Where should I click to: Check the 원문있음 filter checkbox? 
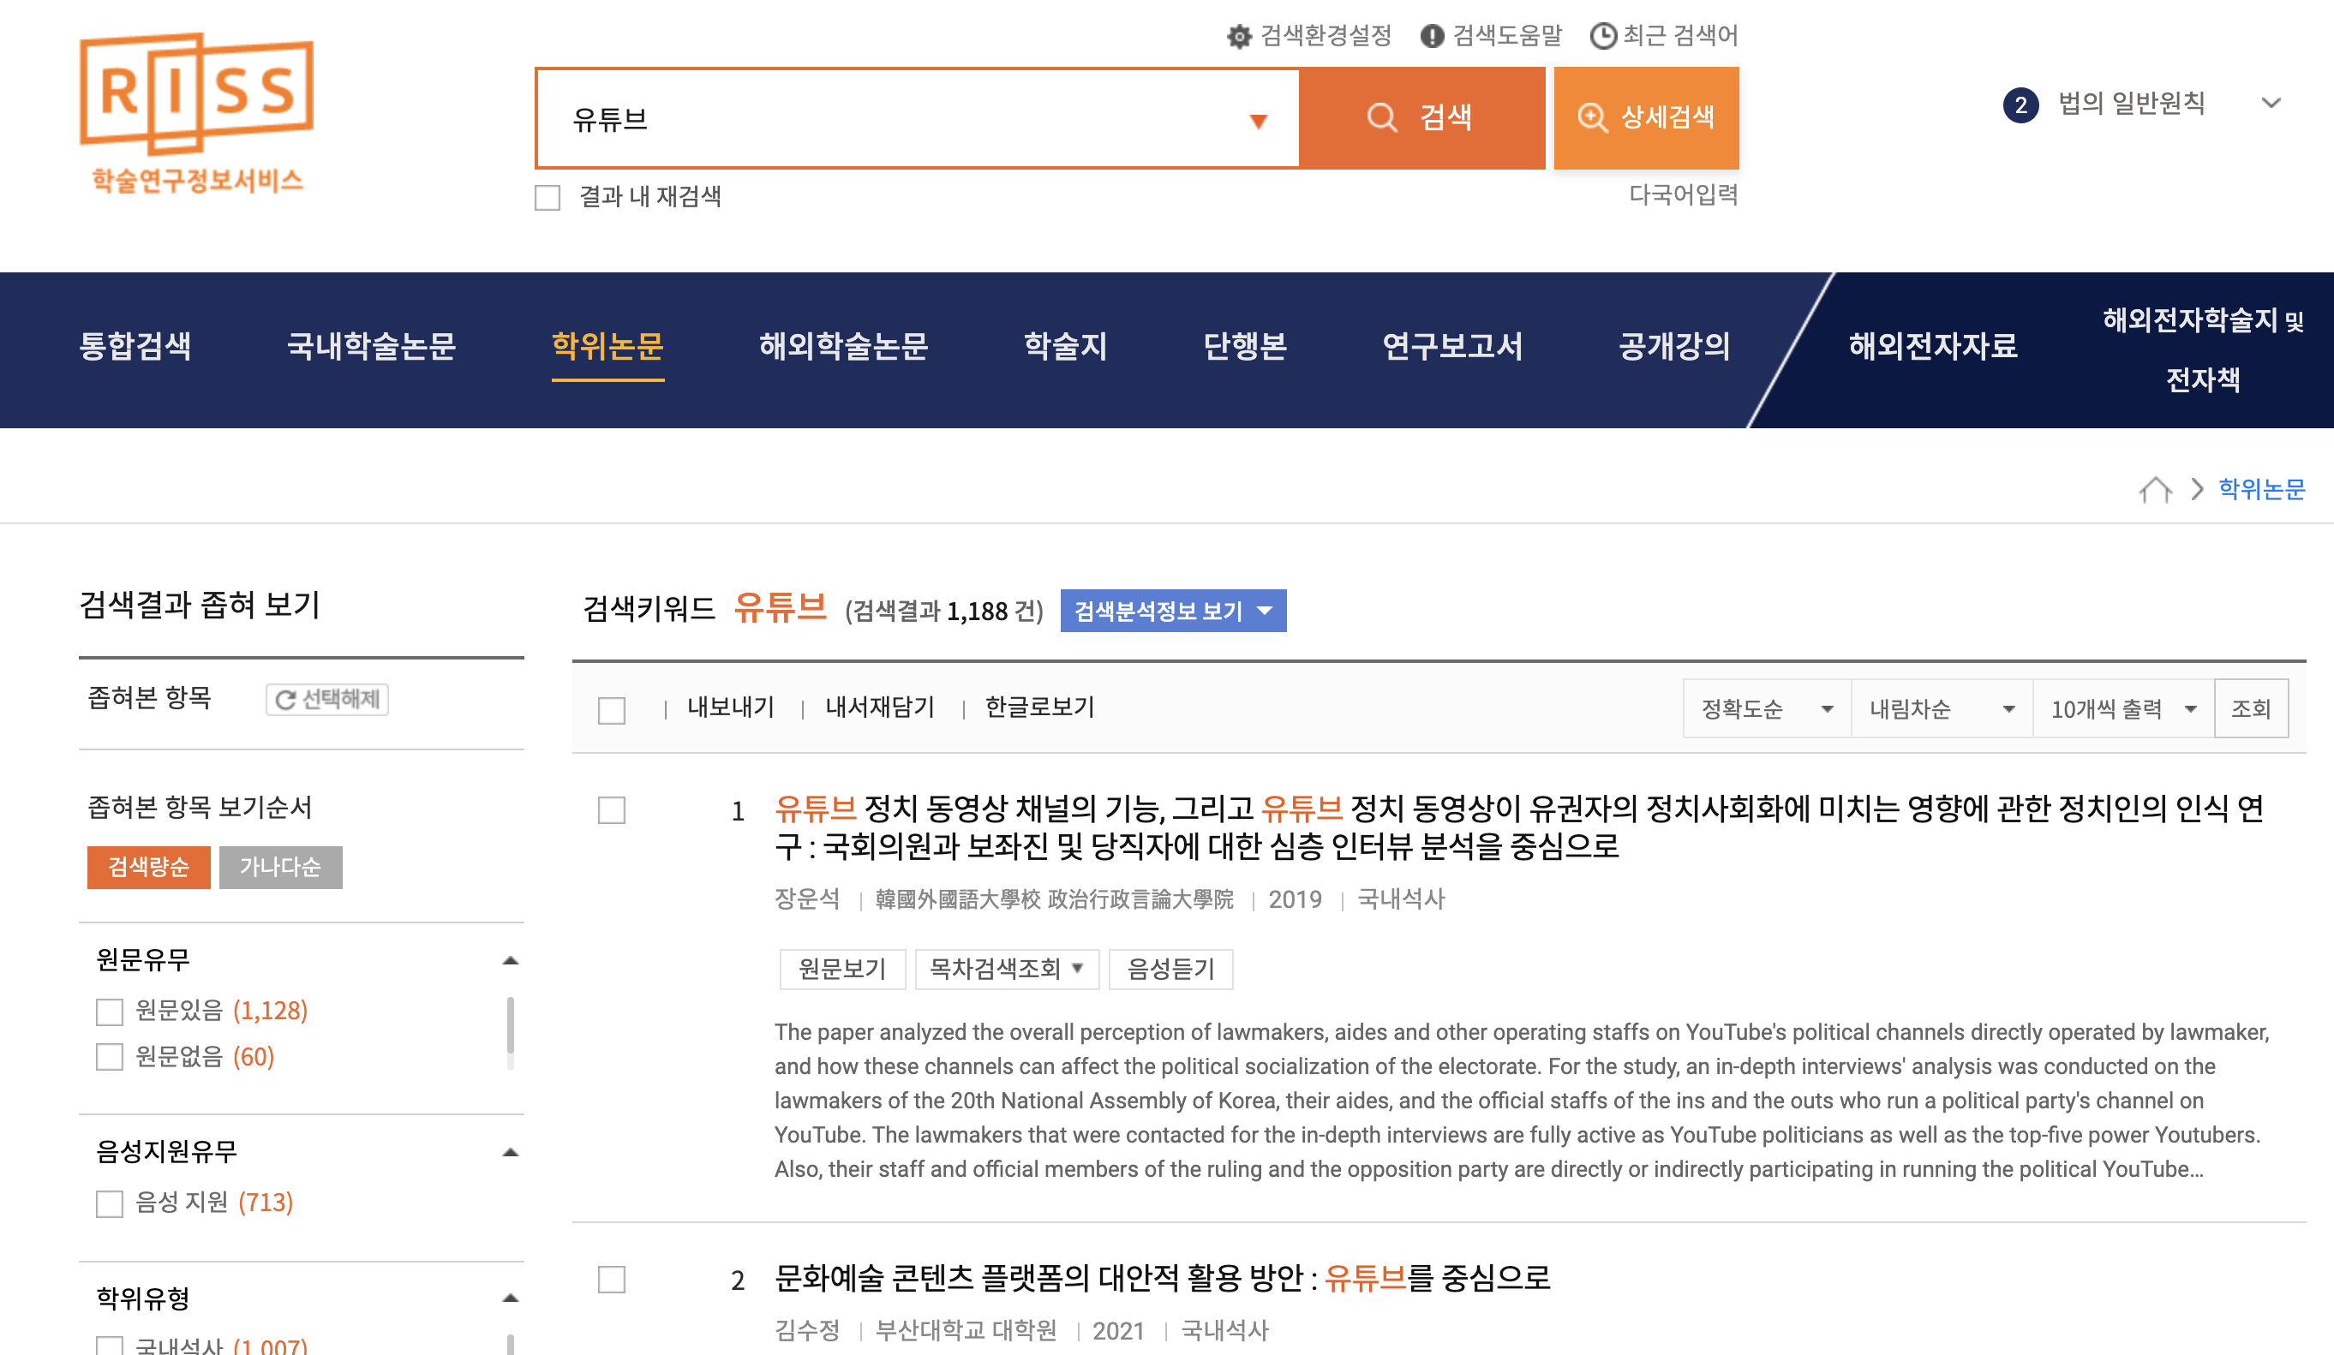[111, 1012]
